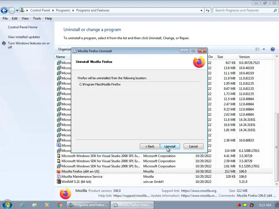The image size is (279, 209).
Task: Open the view options dropdown arrow
Action: coord(264,49)
